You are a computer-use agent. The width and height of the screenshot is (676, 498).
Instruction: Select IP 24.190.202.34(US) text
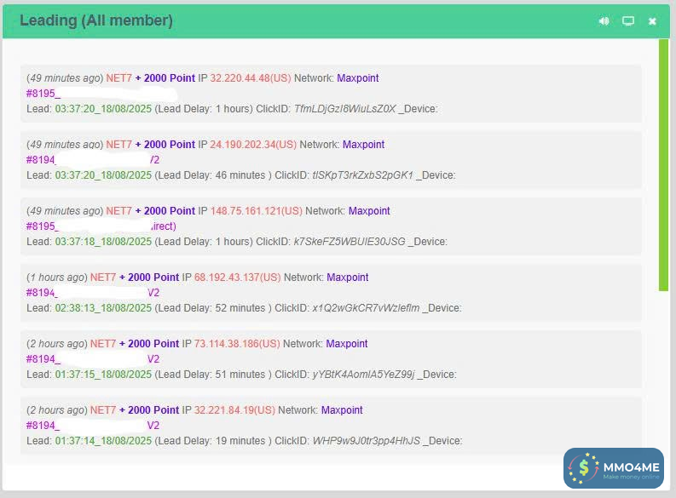pos(253,144)
